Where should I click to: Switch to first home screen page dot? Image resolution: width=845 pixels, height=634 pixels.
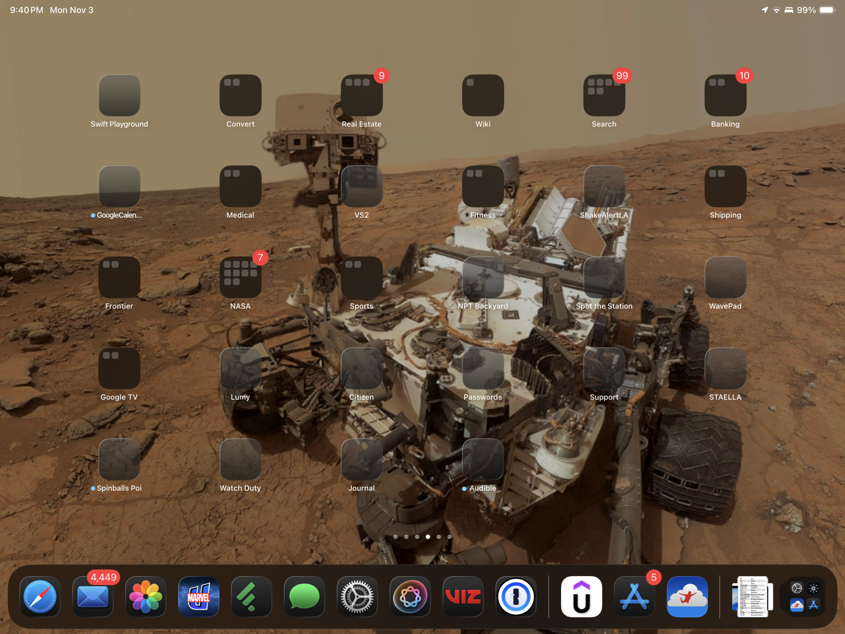(x=395, y=537)
